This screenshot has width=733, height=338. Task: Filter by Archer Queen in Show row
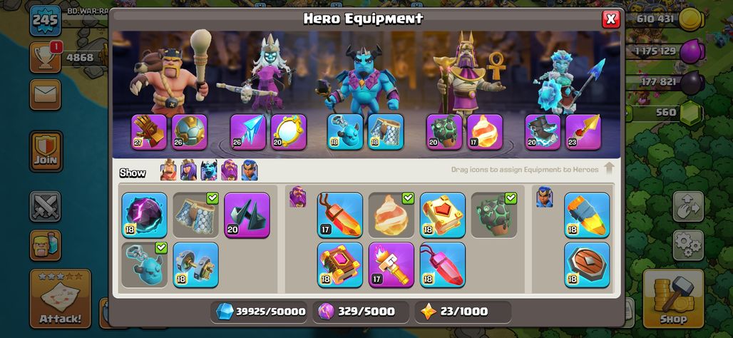[188, 170]
